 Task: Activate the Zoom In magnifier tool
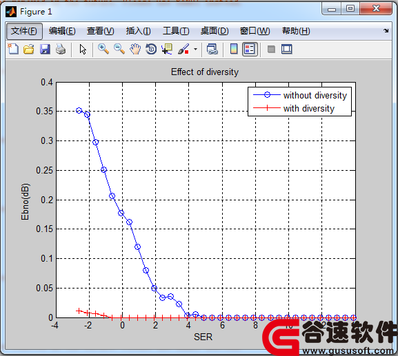coord(103,49)
